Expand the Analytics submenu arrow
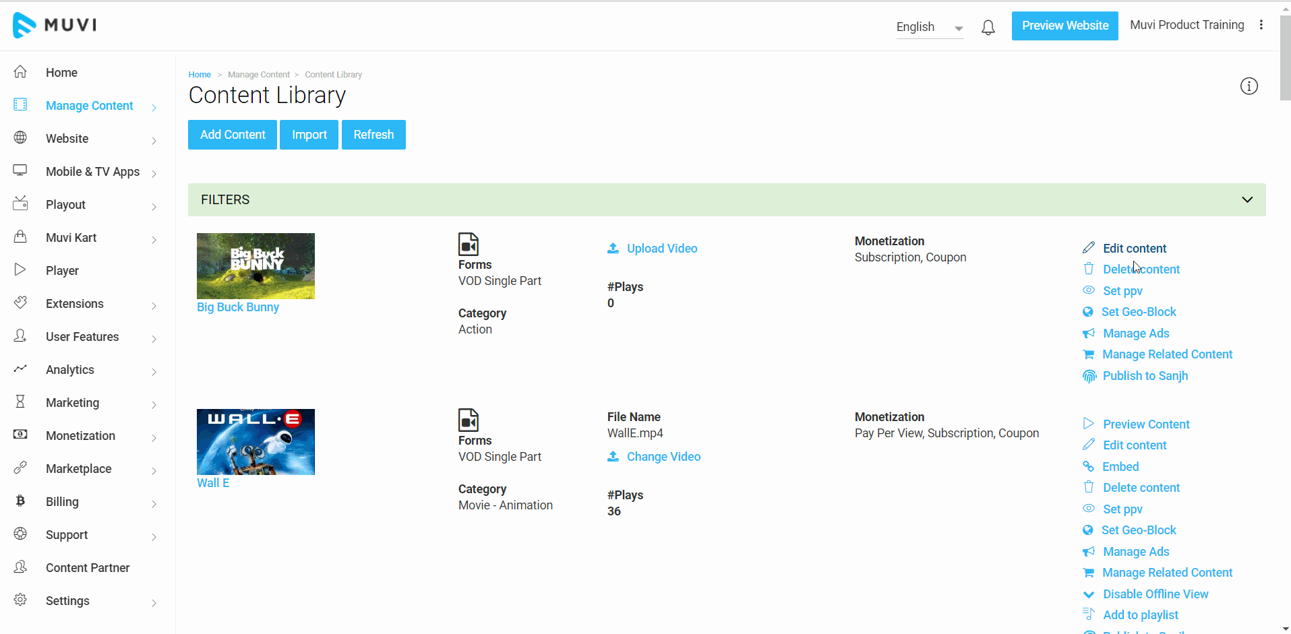The image size is (1291, 634). (x=154, y=371)
